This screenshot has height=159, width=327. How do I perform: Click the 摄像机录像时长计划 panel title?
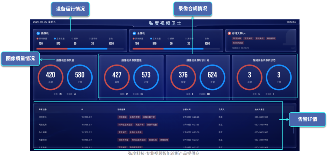[198, 60]
